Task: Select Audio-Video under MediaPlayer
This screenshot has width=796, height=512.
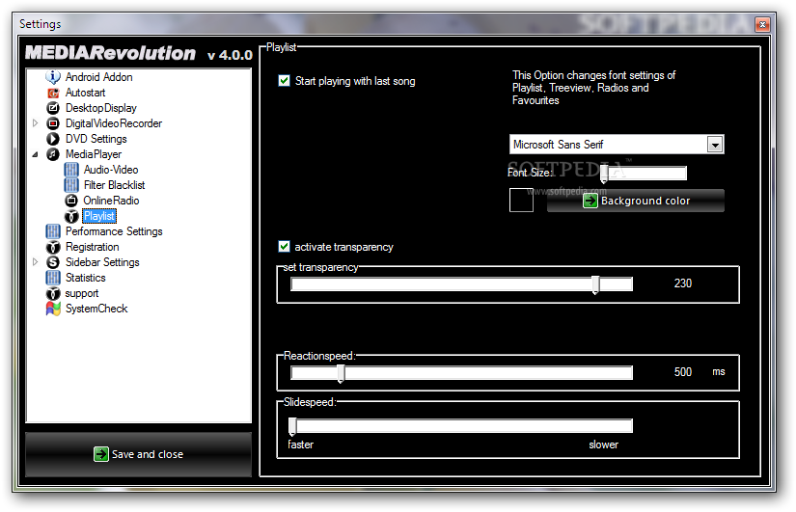Action: point(111,170)
